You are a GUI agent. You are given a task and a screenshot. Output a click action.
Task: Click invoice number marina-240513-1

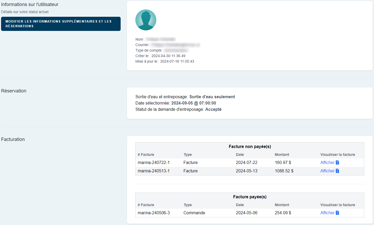coord(154,171)
